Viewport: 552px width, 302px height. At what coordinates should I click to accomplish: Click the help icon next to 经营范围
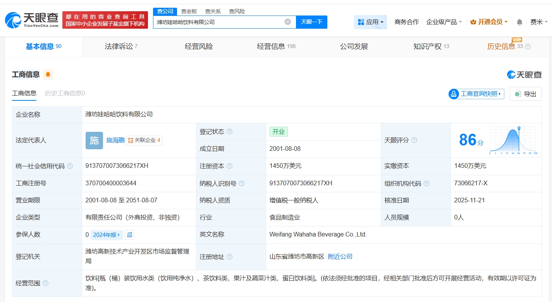point(45,283)
